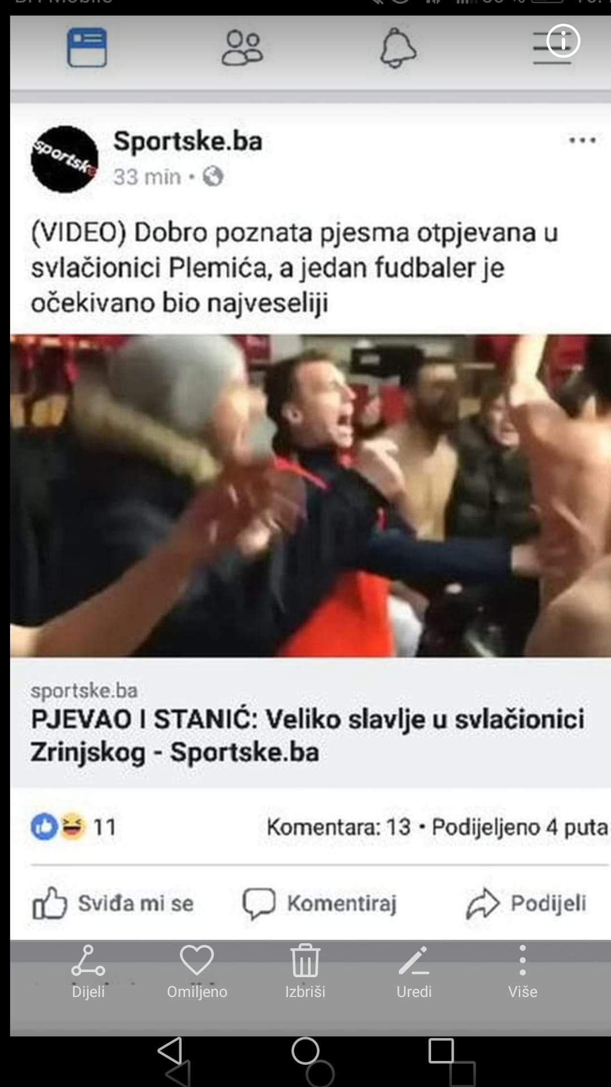
Task: Expand post options three-dot menu
Action: [x=582, y=140]
